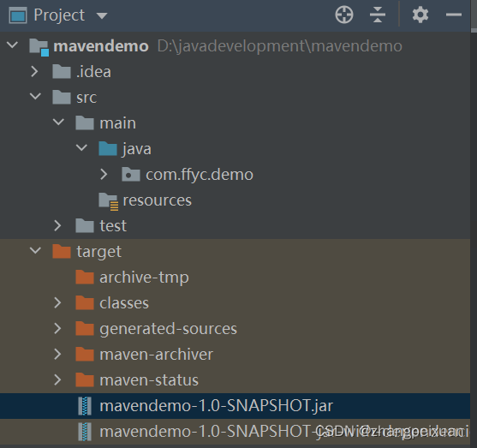Expand the com.ffyc.demo package chevron

click(x=104, y=174)
